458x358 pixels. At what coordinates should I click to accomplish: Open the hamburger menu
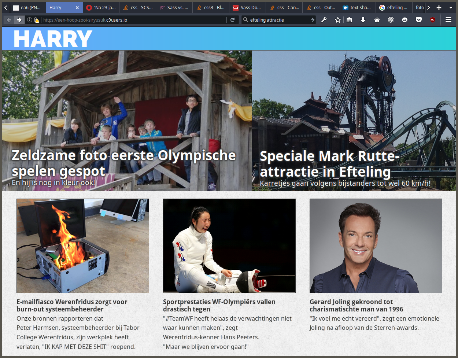[x=448, y=20]
